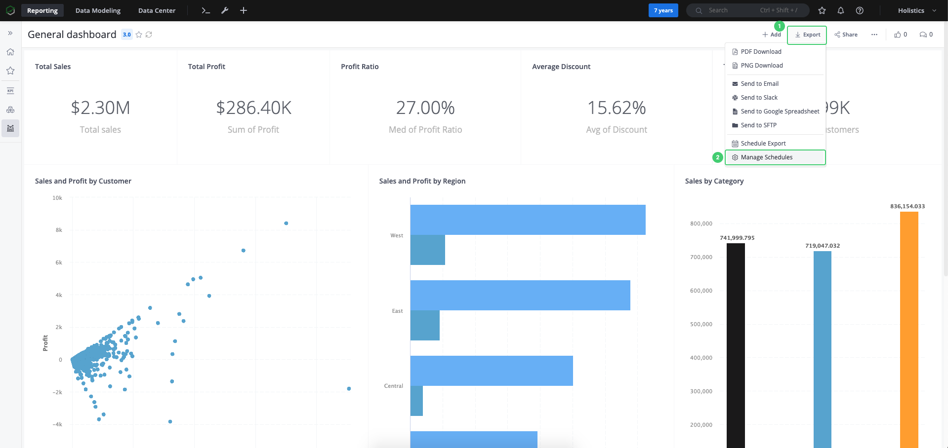
Task: Click the West region light-blue sales bar
Action: click(x=528, y=220)
